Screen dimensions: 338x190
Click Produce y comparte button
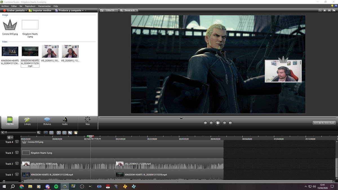click(x=68, y=10)
